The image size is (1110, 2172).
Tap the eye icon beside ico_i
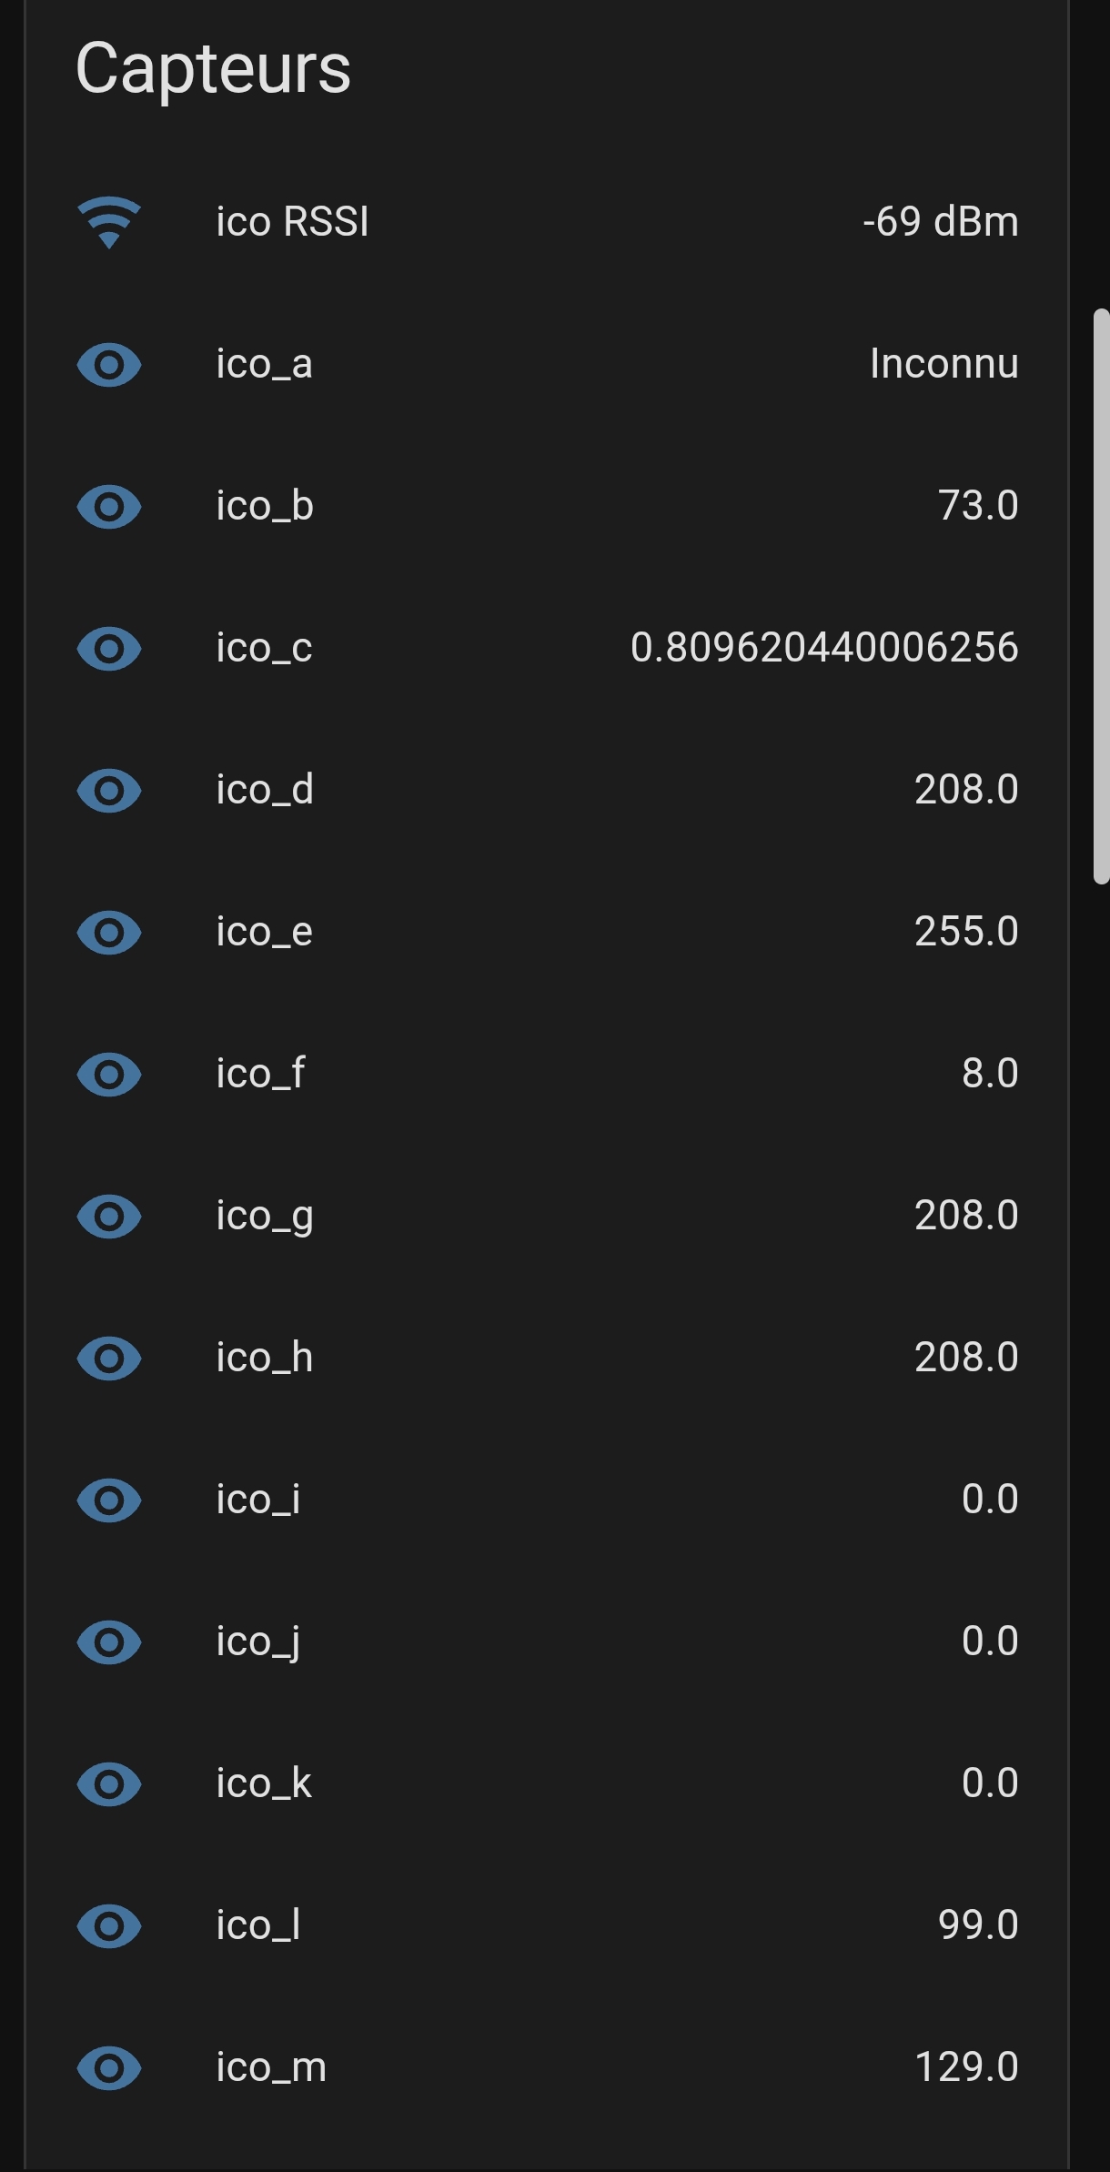[x=109, y=1500]
